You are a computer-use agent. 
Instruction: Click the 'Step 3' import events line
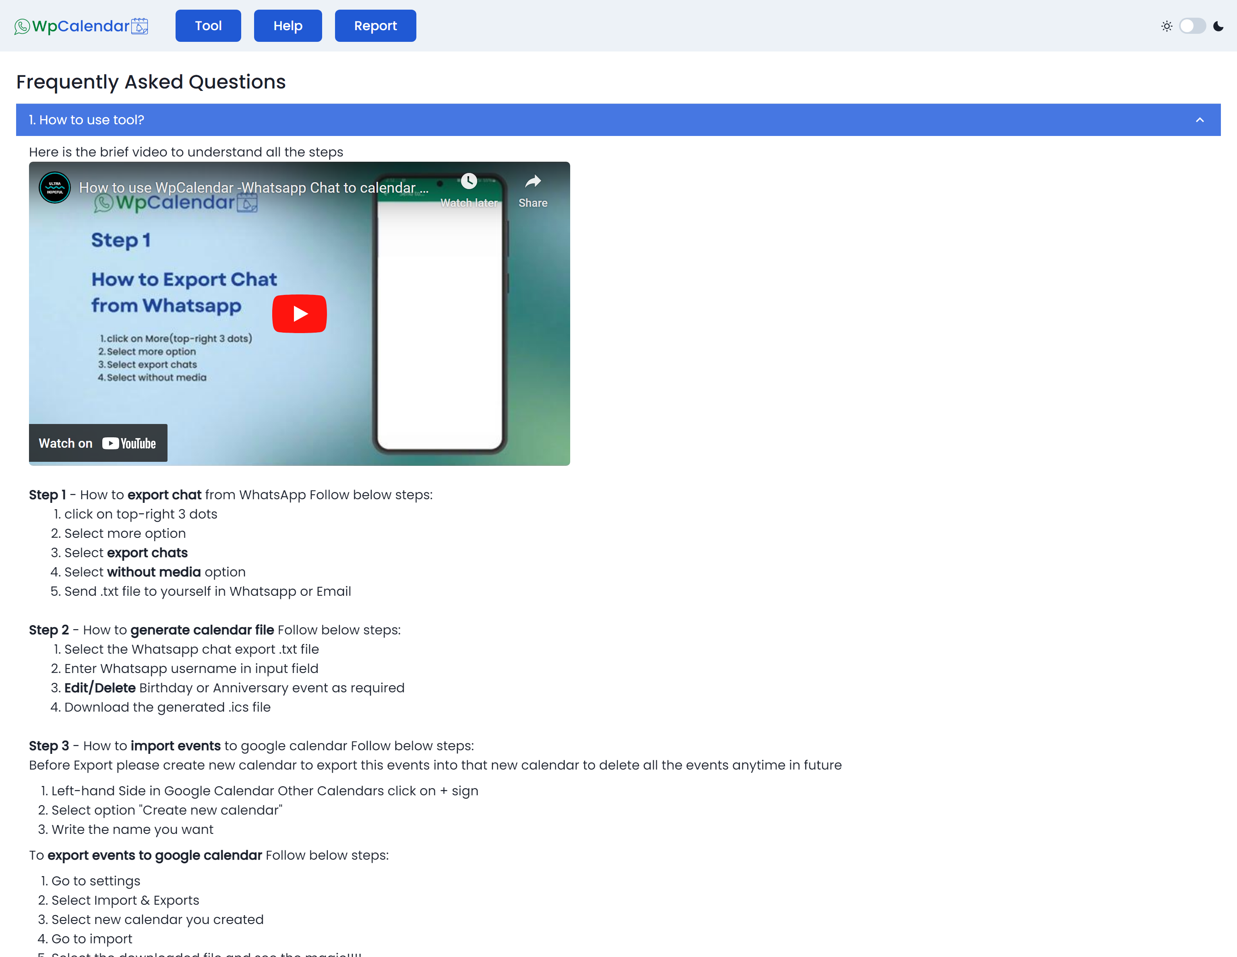point(252,746)
